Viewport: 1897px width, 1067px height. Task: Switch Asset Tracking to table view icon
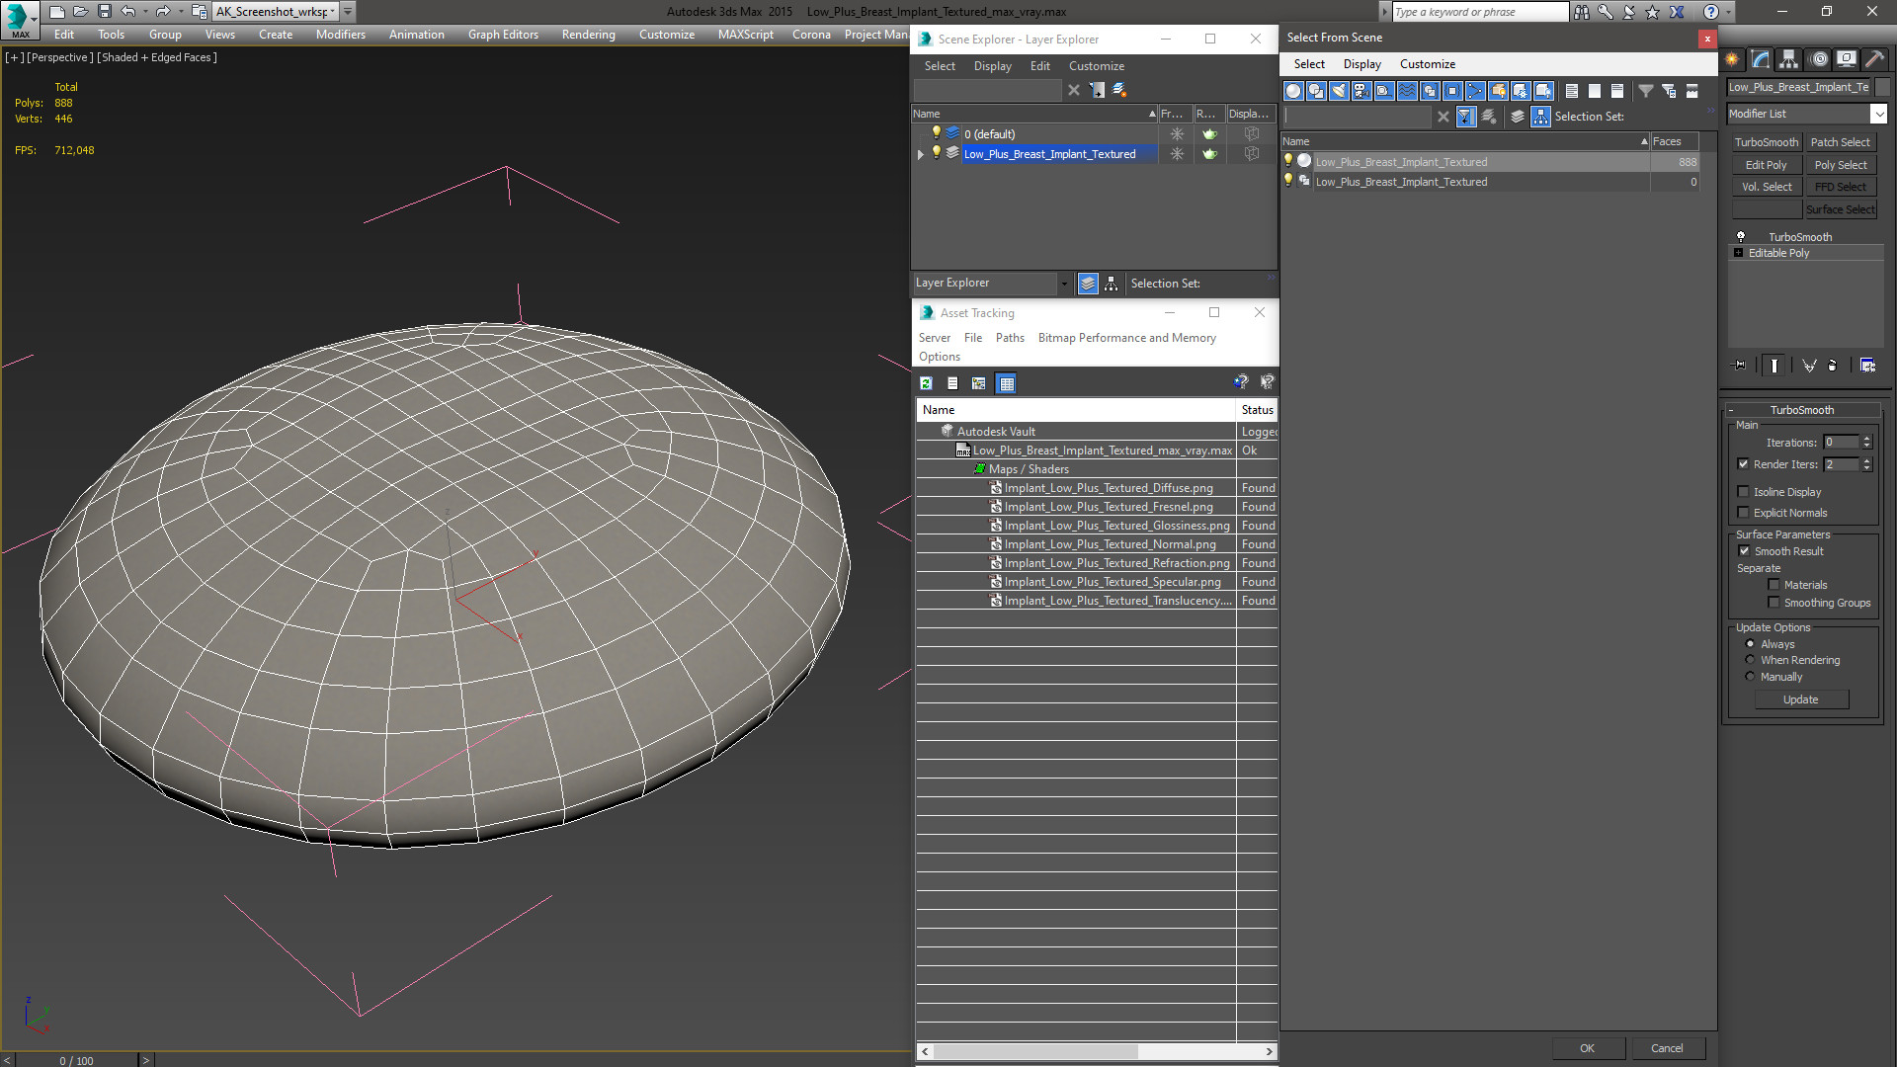(1006, 383)
